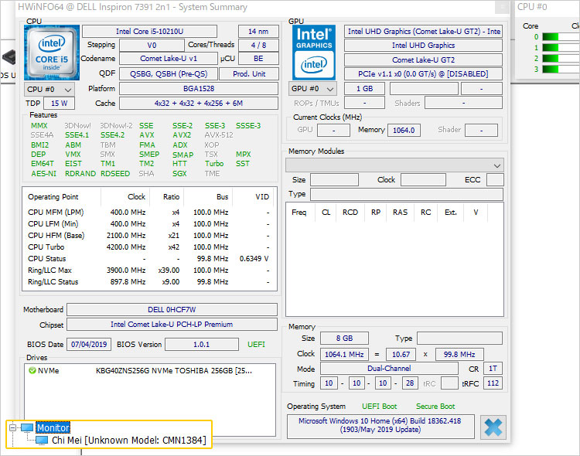This screenshot has width=580, height=456.
Task: Click the Chi Mei monitor icon
Action: point(42,440)
